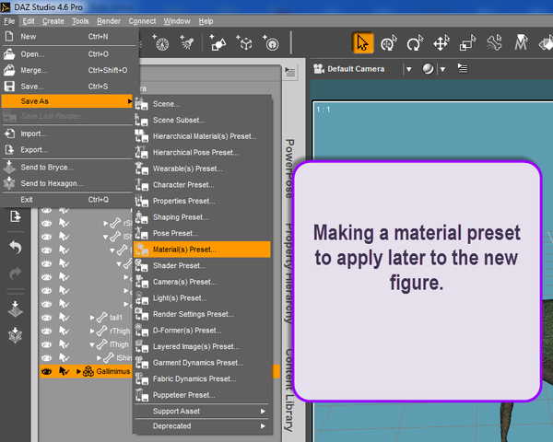
Task: Create a new point light
Action: [x=160, y=43]
